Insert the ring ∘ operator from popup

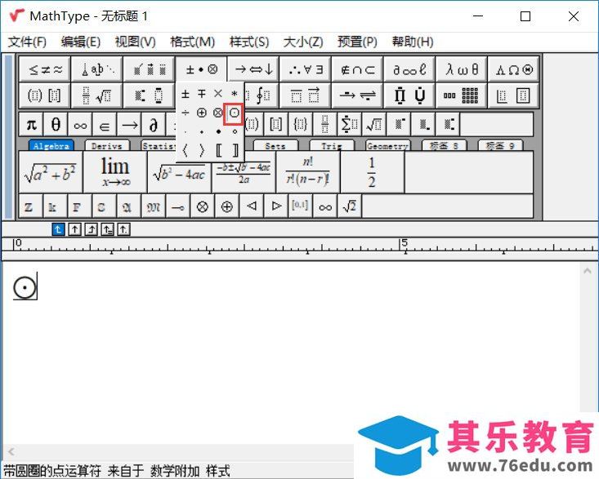(235, 131)
